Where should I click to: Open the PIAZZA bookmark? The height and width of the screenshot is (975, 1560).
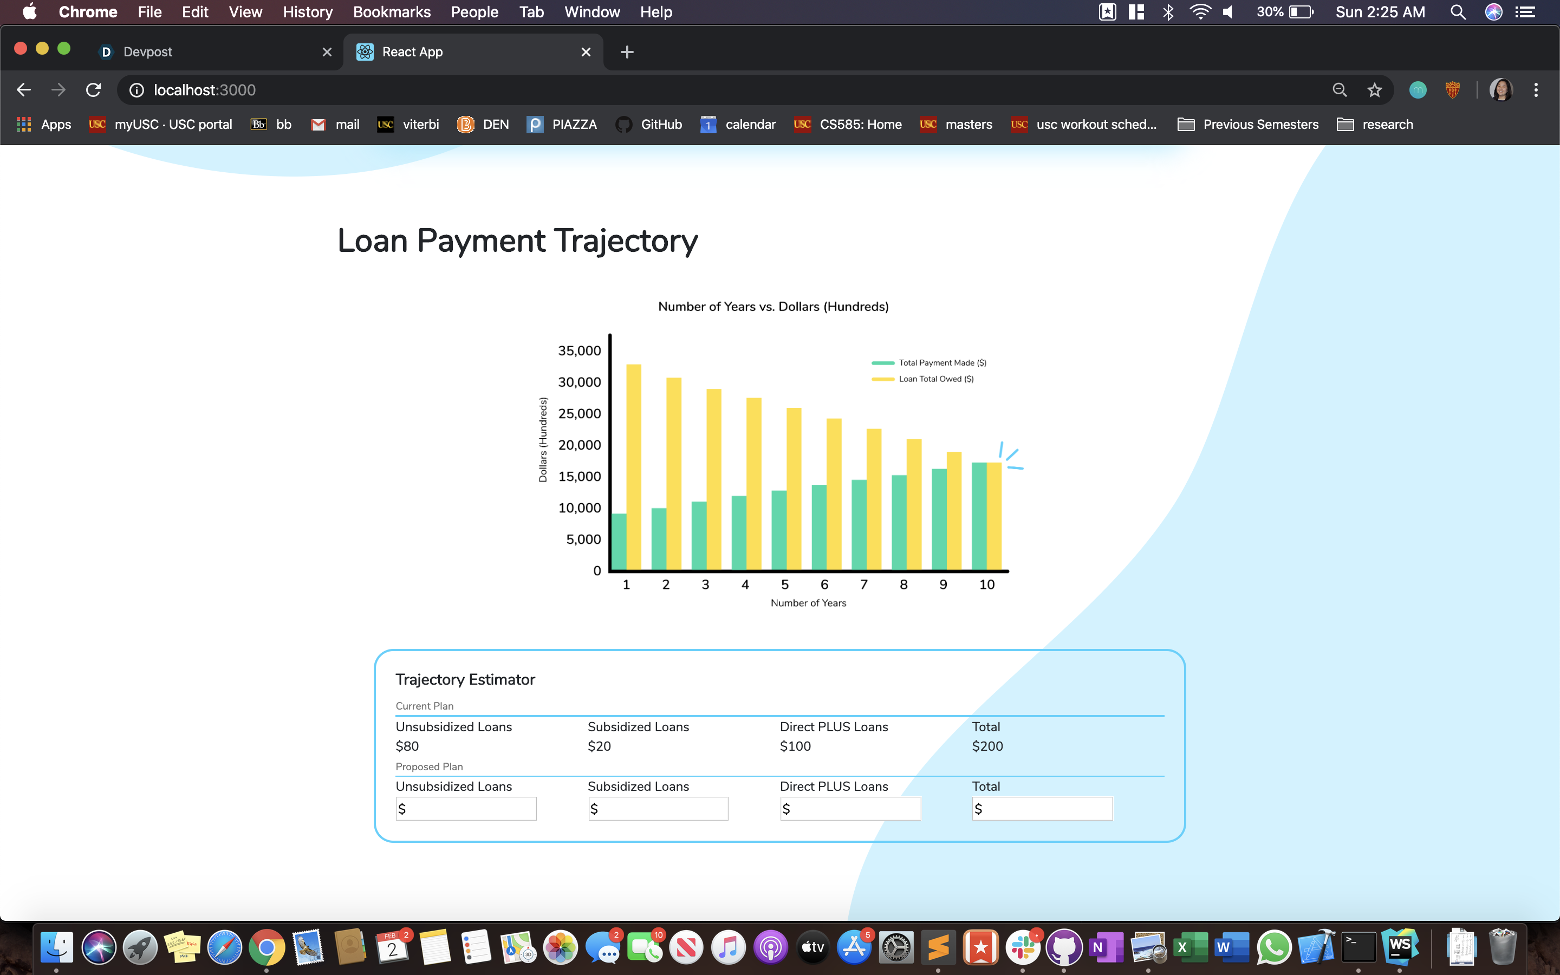click(x=562, y=125)
